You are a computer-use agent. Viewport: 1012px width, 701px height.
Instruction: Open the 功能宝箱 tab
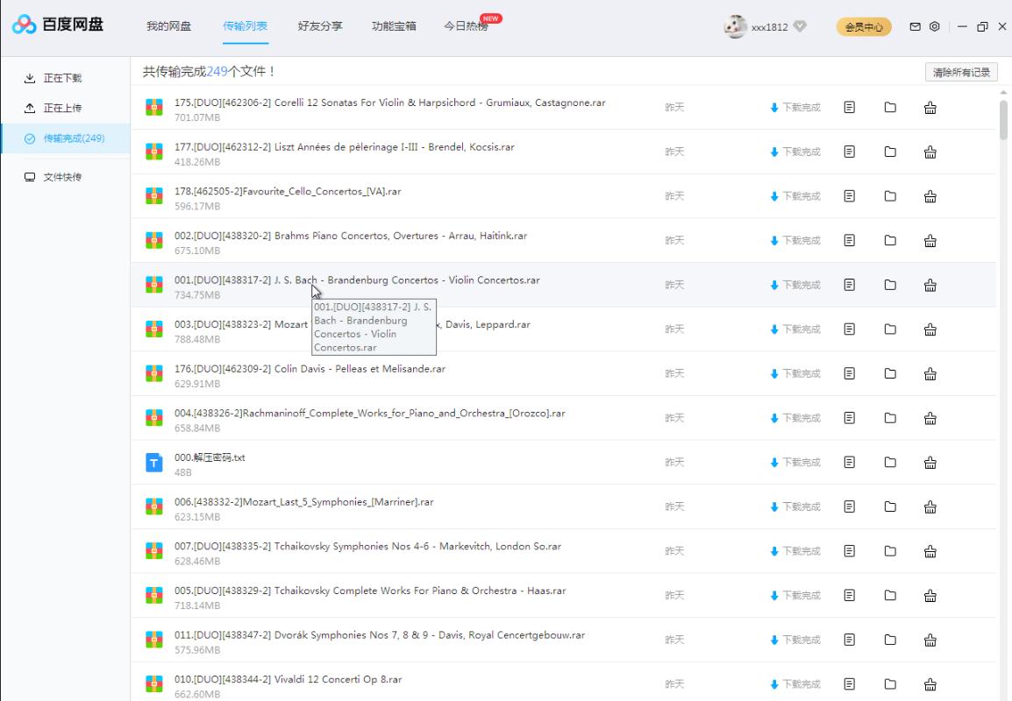pos(394,26)
